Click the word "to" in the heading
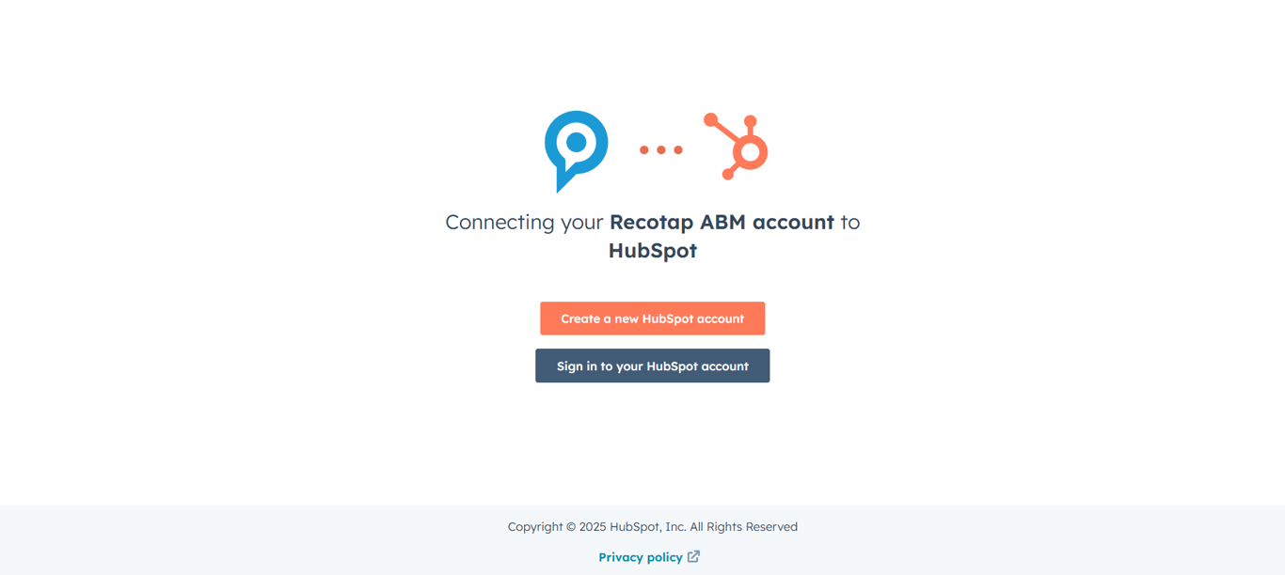This screenshot has height=575, width=1285. [x=850, y=223]
